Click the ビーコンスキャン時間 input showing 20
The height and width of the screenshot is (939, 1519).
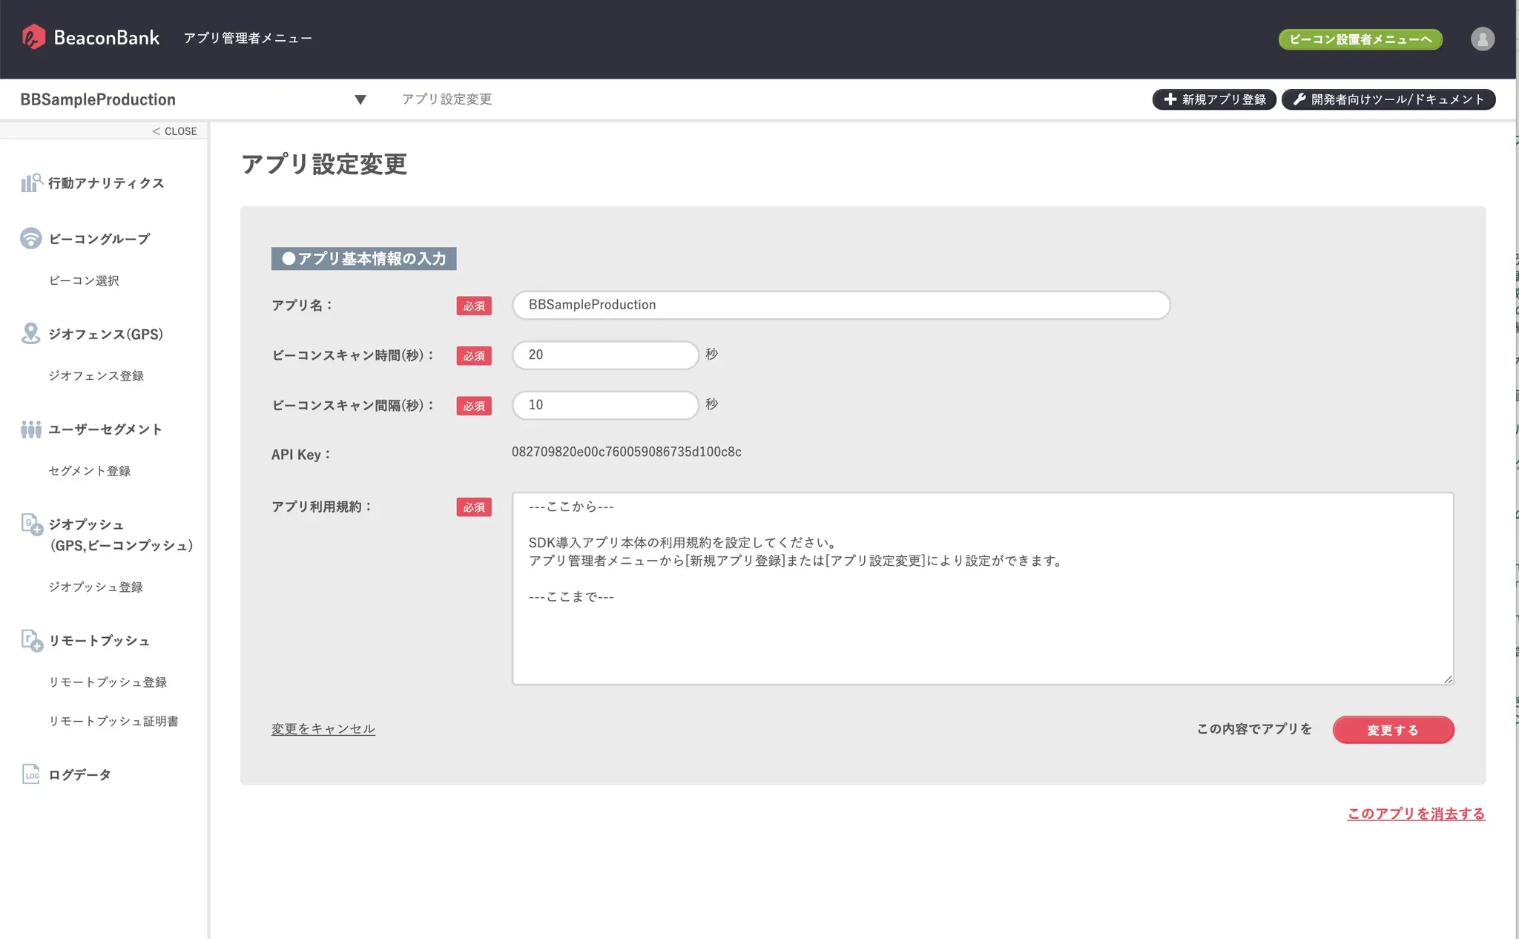604,355
